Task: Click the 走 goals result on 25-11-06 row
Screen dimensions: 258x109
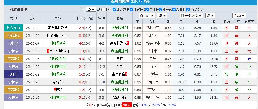Action: pos(249,59)
